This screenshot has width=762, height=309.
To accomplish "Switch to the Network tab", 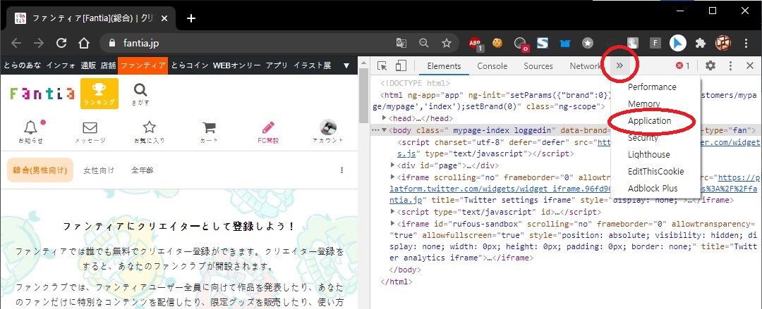I will tap(586, 66).
